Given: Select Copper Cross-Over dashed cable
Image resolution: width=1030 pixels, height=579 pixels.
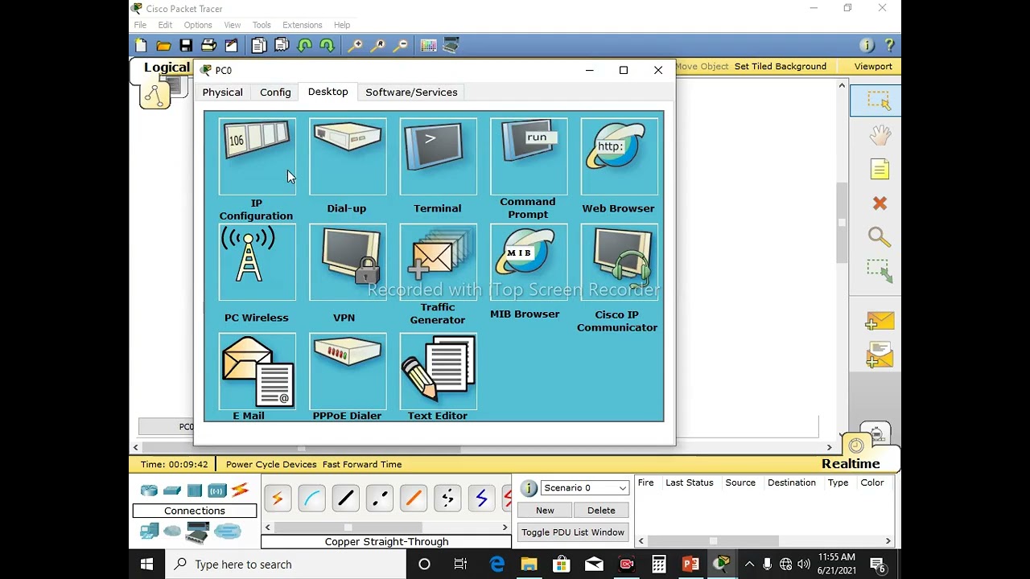Looking at the screenshot, I should [x=380, y=499].
